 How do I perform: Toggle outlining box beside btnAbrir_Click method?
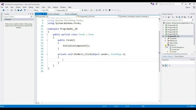click(47, 54)
